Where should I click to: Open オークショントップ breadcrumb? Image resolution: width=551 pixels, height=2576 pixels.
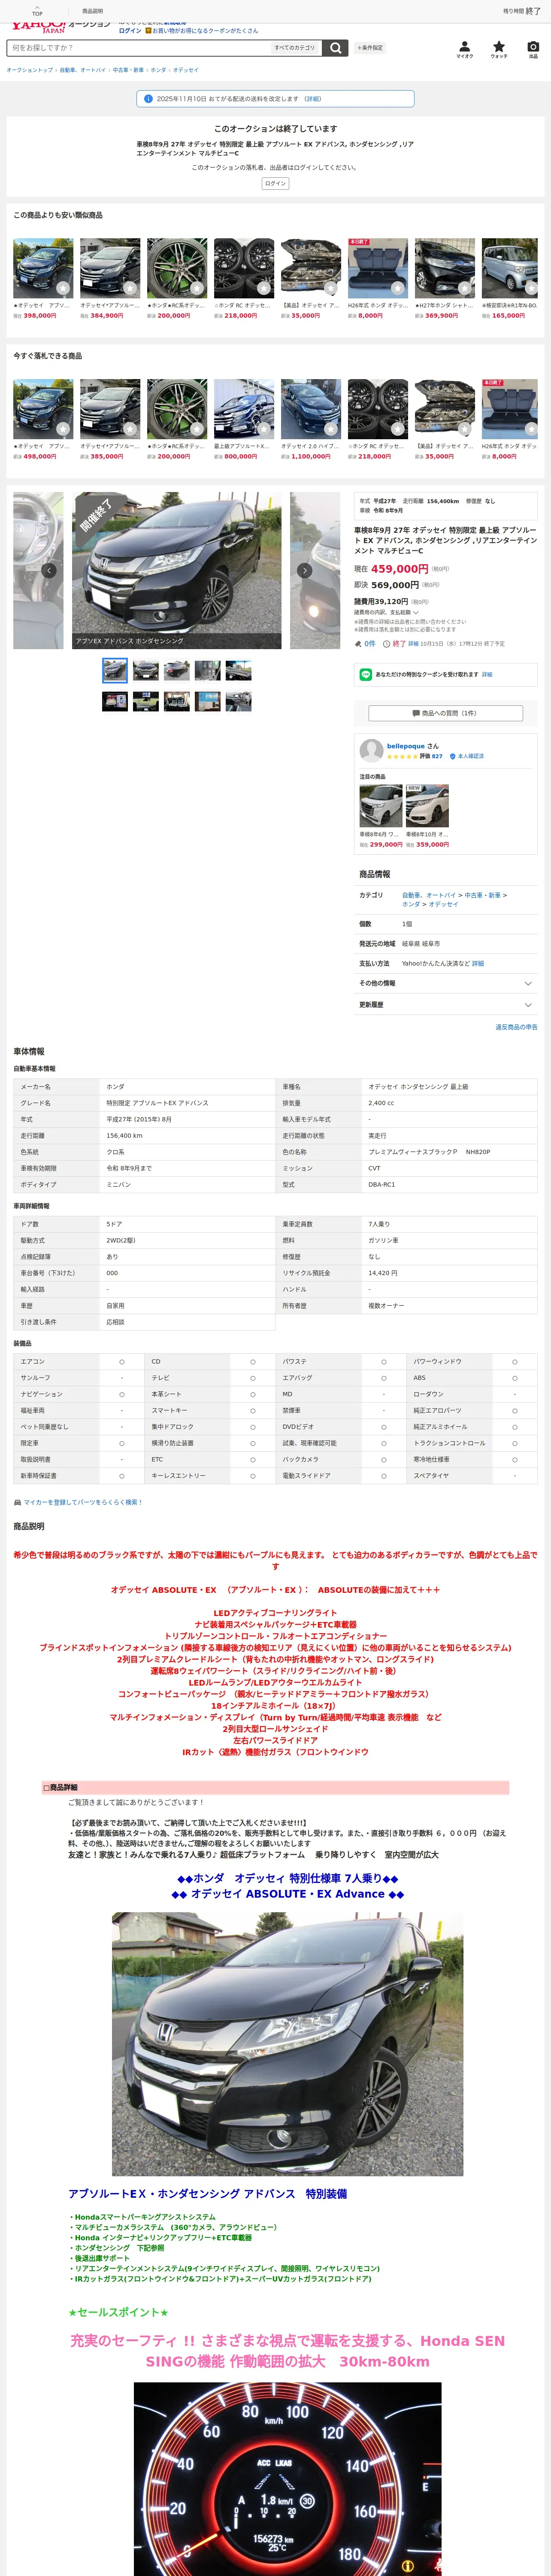(x=30, y=70)
